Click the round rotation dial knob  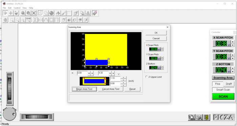tap(9, 114)
